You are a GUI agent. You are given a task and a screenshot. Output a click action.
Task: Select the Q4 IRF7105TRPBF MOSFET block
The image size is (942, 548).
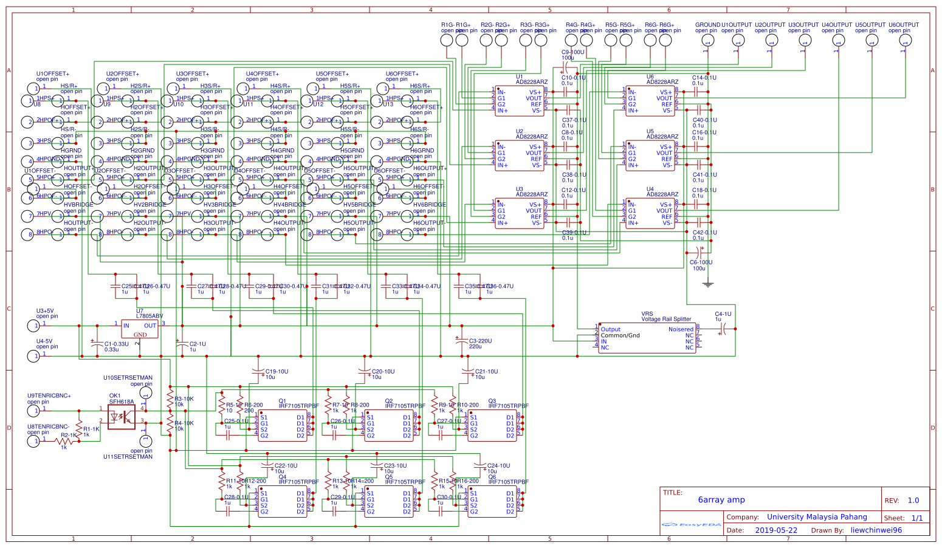pyautogui.click(x=283, y=502)
